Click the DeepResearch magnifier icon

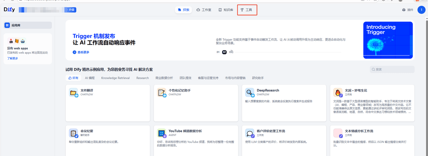[x=250, y=93]
